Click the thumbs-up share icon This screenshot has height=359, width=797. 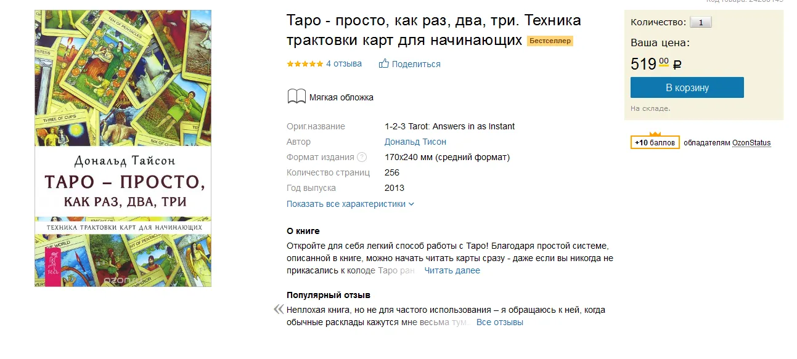(384, 63)
